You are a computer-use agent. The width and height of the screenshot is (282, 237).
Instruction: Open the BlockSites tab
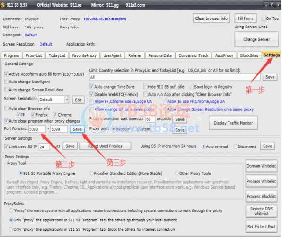(249, 55)
